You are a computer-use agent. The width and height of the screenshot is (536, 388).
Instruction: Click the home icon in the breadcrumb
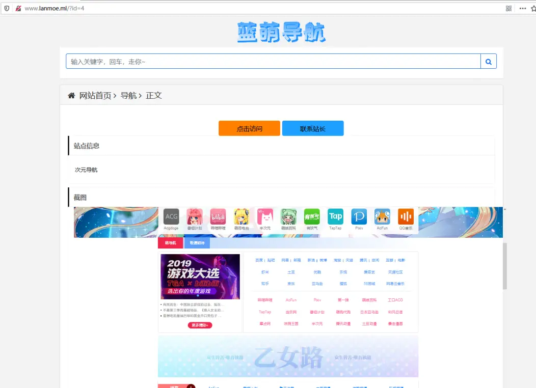click(x=71, y=96)
